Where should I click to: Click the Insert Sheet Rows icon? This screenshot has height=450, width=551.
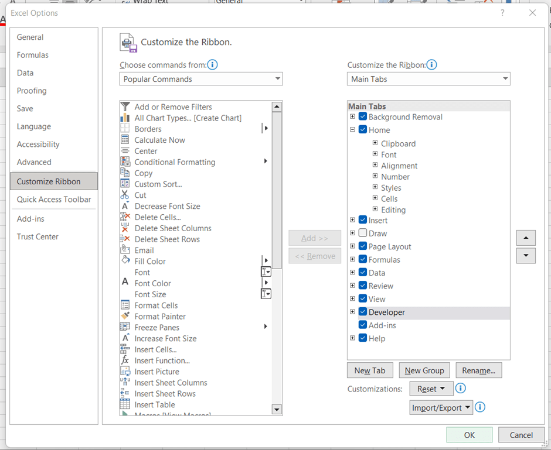125,393
